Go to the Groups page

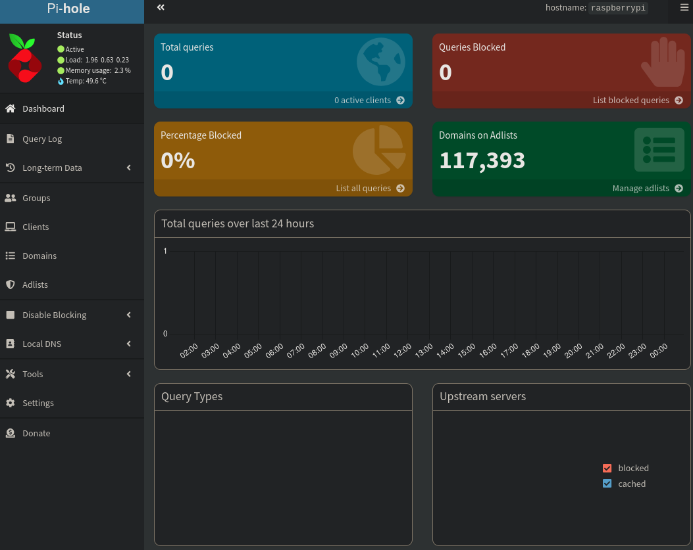click(x=36, y=198)
